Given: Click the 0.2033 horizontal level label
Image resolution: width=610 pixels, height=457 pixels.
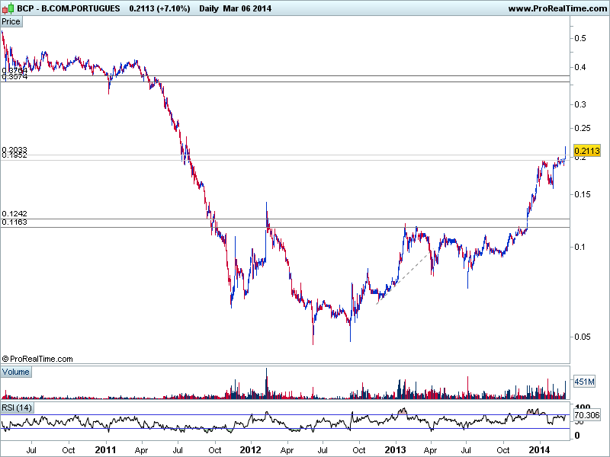Looking at the screenshot, I should (x=14, y=149).
